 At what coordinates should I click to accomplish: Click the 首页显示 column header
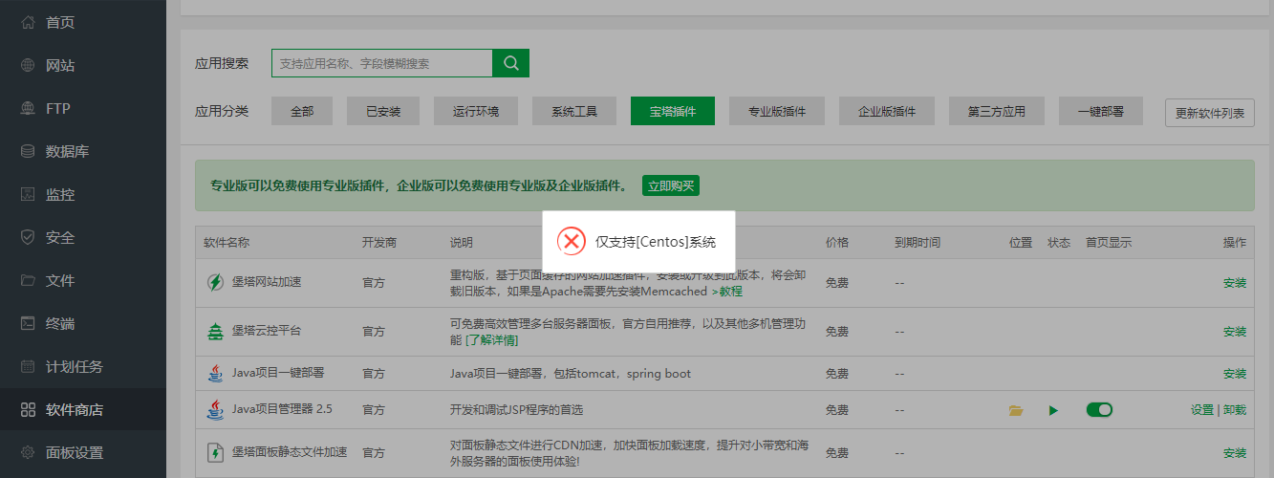(x=1109, y=243)
